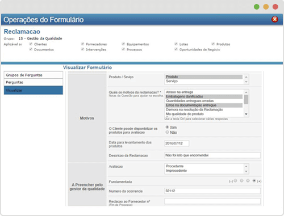Select Procedente in Avaliacao list

(204, 166)
